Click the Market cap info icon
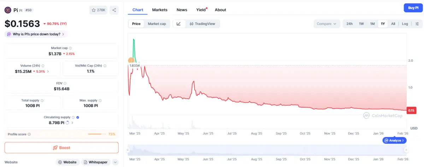Screen dimensions: 424x167 pyautogui.click(x=70, y=48)
